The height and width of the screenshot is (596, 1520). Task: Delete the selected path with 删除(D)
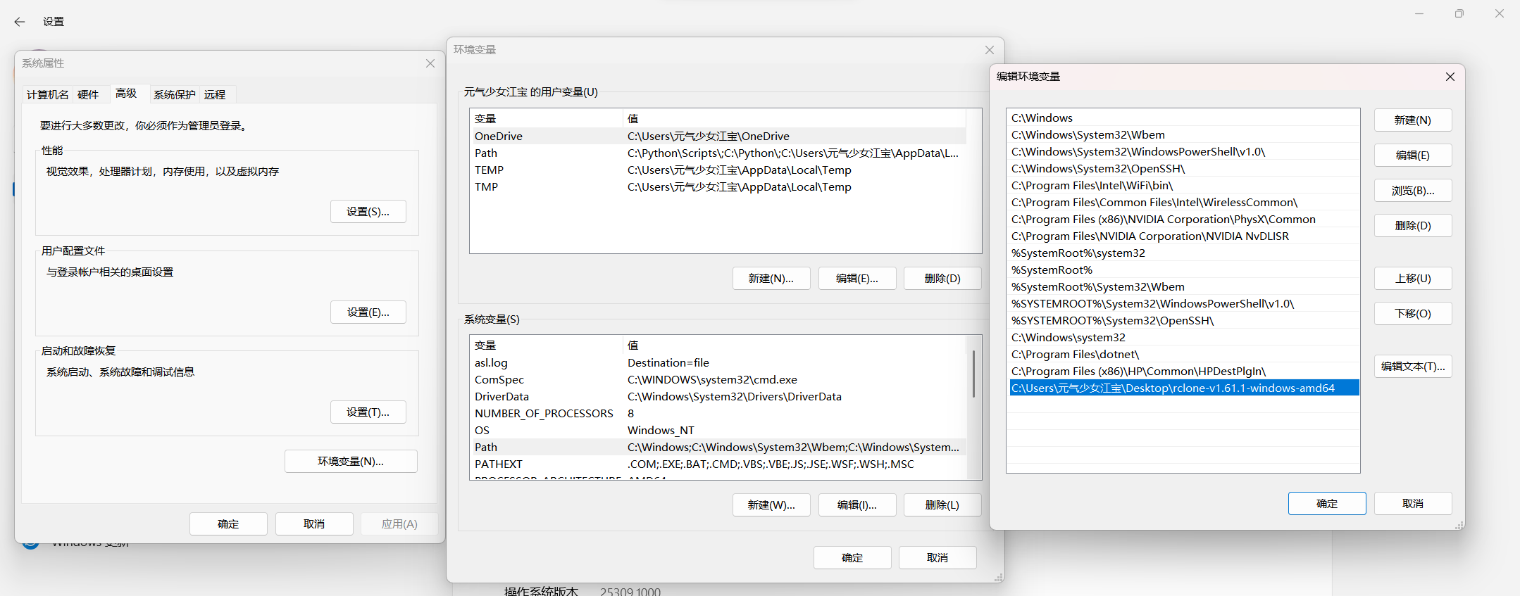click(1412, 226)
